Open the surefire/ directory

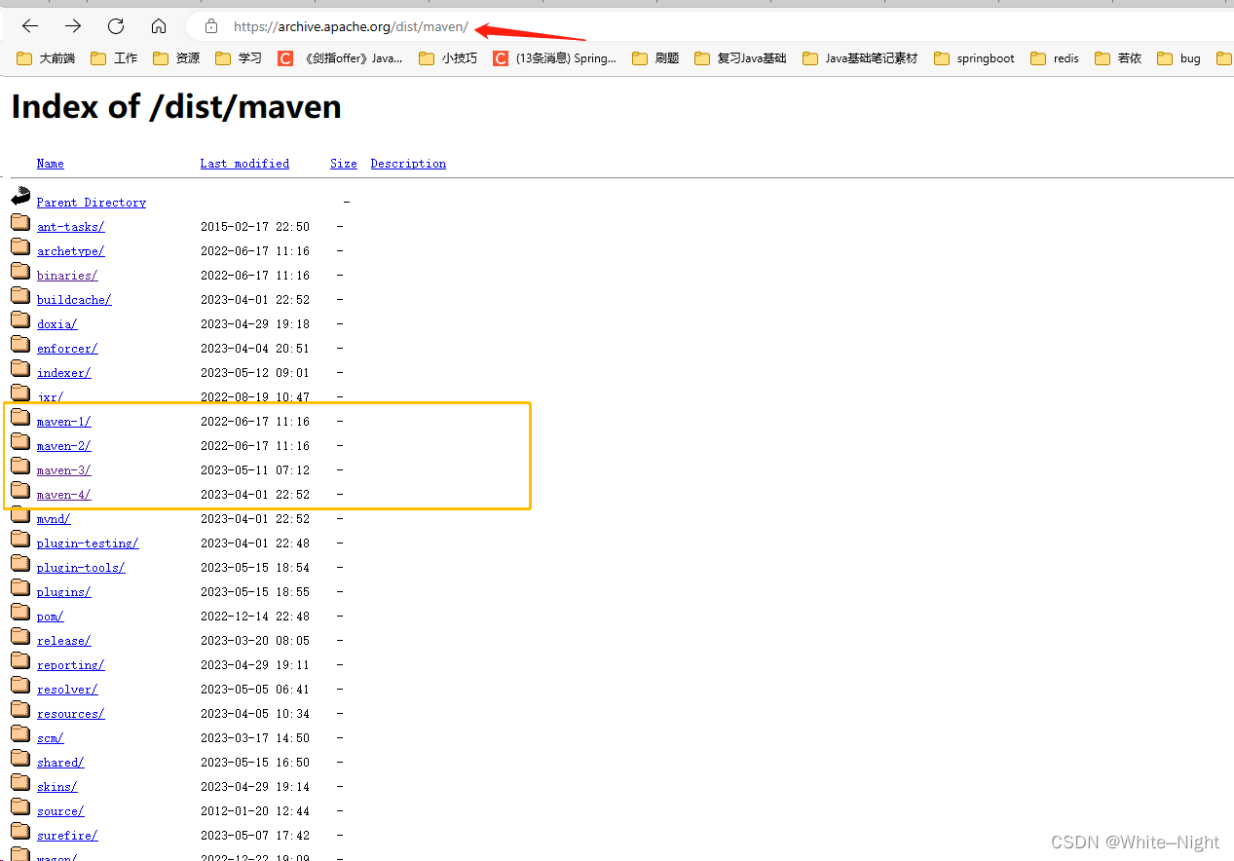66,835
